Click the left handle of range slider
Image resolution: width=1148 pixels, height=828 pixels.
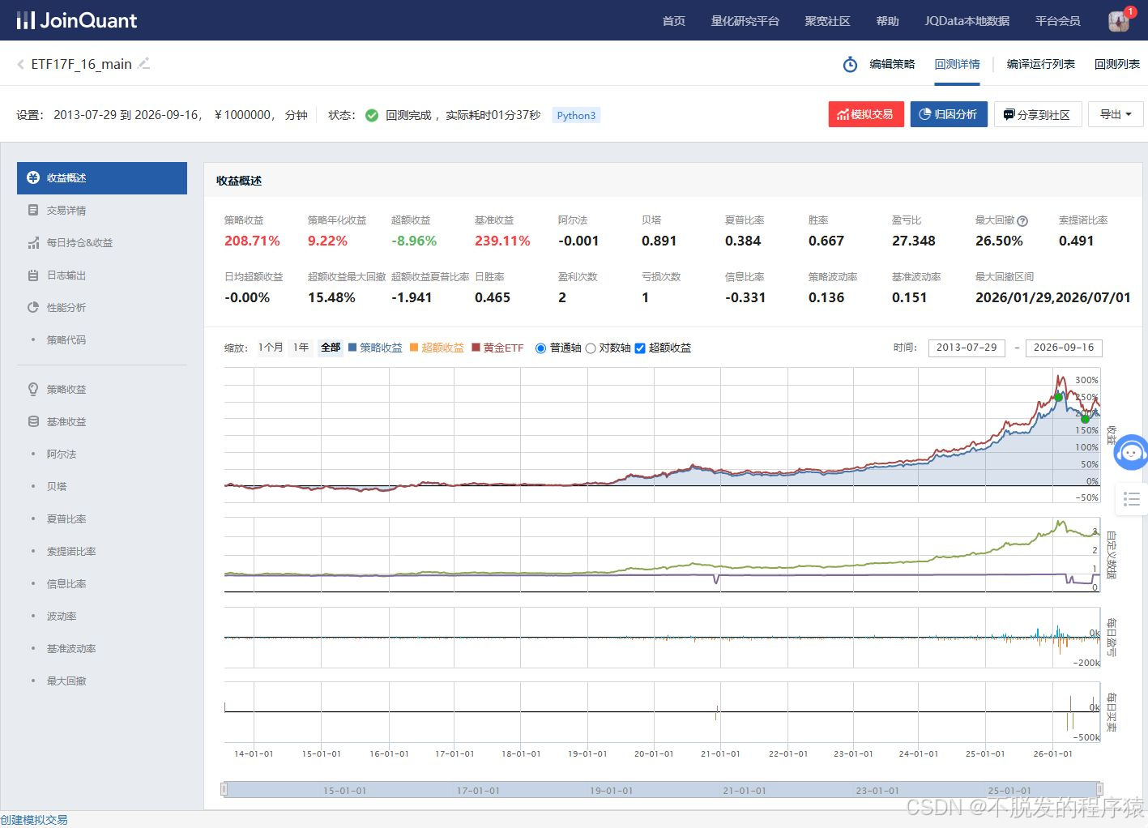224,789
